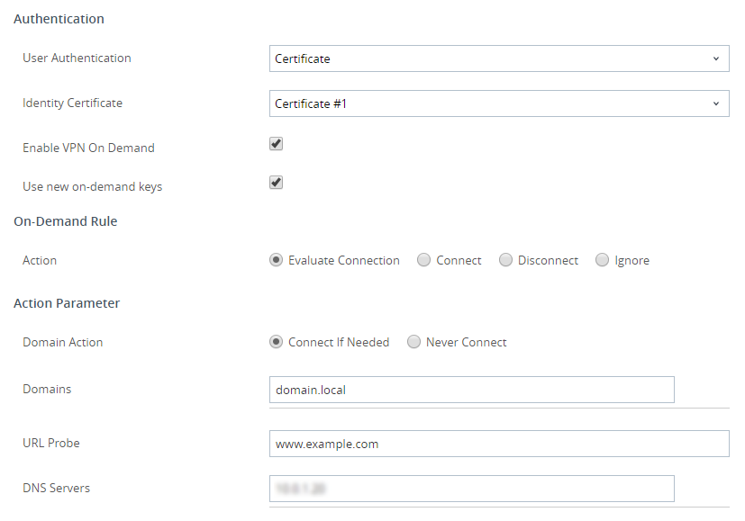This screenshot has height=521, width=745.
Task: Select the Disconnect radio option
Action: tap(506, 260)
